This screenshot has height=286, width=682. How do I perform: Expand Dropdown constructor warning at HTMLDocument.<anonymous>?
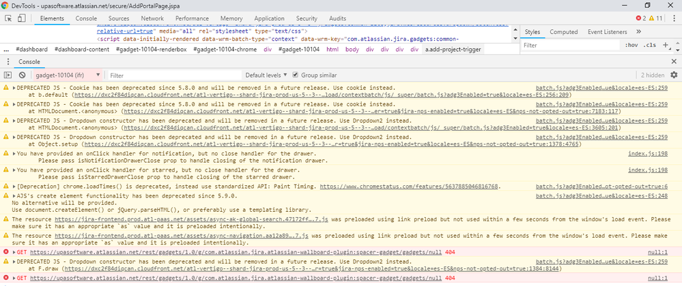tap(14, 121)
